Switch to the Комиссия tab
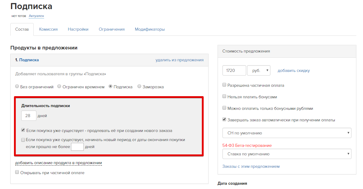The width and height of the screenshot is (363, 189). 48,29
